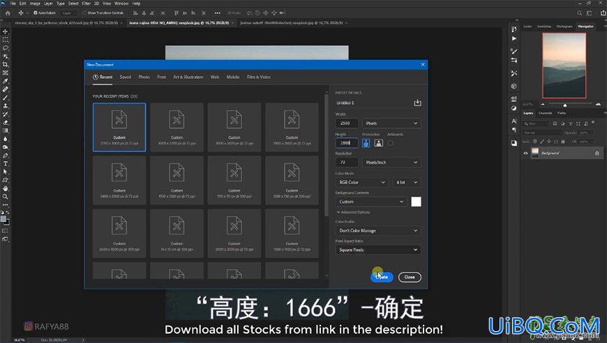Select the Lasso tool
The height and width of the screenshot is (343, 607).
point(6,48)
